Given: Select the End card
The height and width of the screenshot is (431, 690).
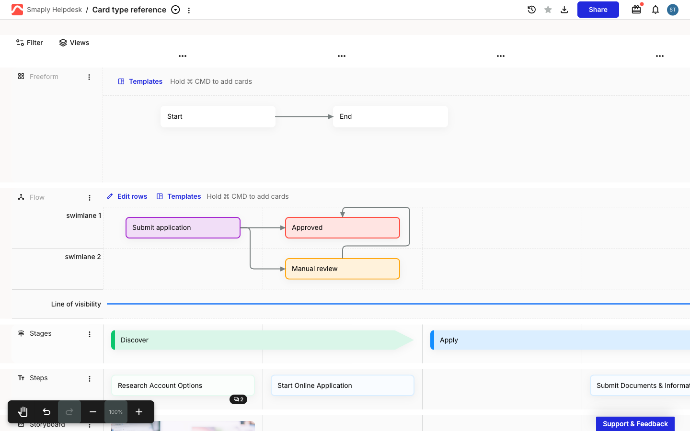Looking at the screenshot, I should click(391, 116).
